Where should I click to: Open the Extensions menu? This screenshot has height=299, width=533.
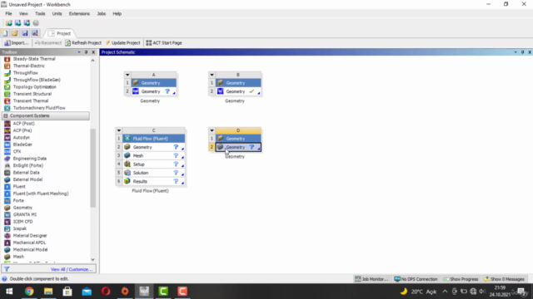(x=79, y=13)
